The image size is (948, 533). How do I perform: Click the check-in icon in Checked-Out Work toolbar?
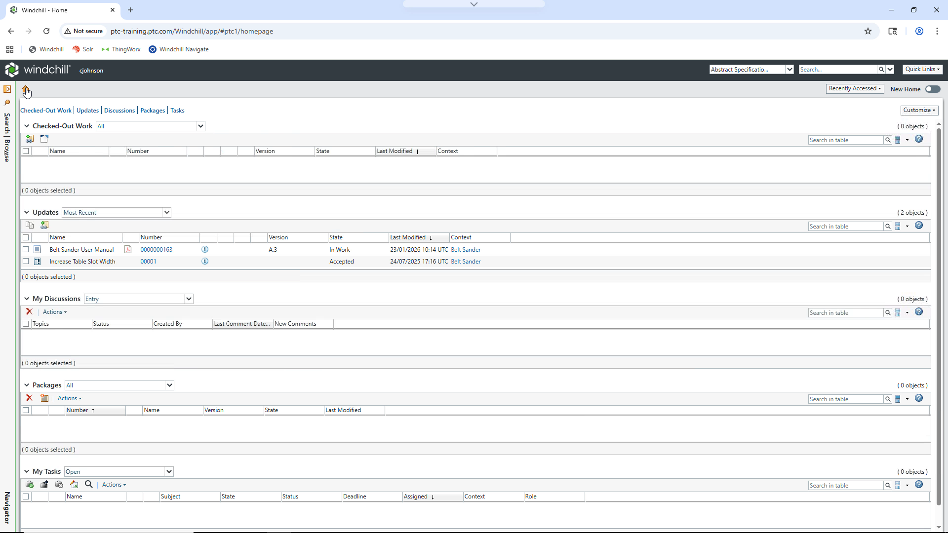(30, 139)
